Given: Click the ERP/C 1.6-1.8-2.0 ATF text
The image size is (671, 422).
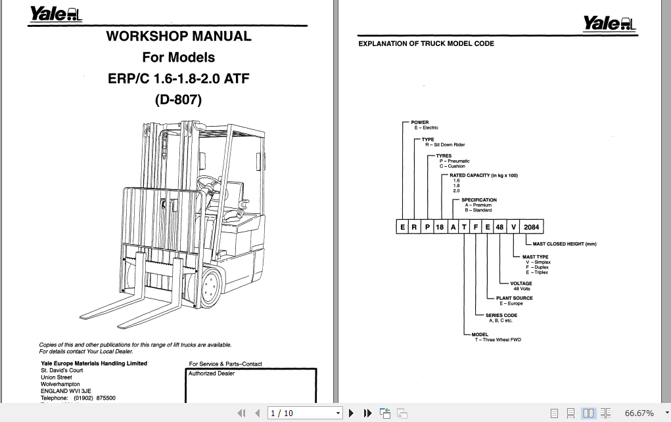Looking at the screenshot, I should click(179, 79).
